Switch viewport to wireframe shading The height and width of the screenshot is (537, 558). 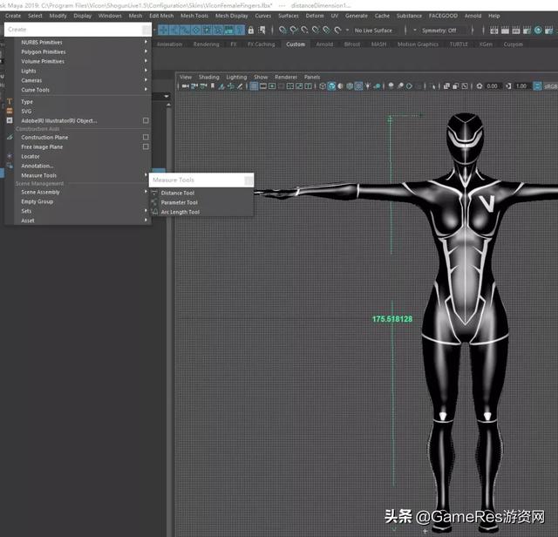tap(323, 86)
